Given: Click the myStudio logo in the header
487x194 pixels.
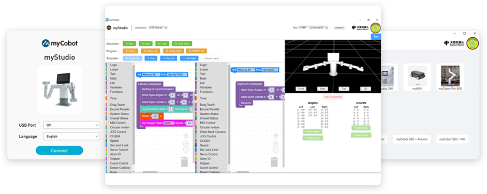Looking at the screenshot, I should point(117,27).
